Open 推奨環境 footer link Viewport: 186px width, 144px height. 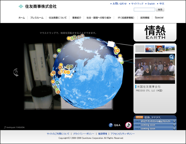(x=102, y=134)
